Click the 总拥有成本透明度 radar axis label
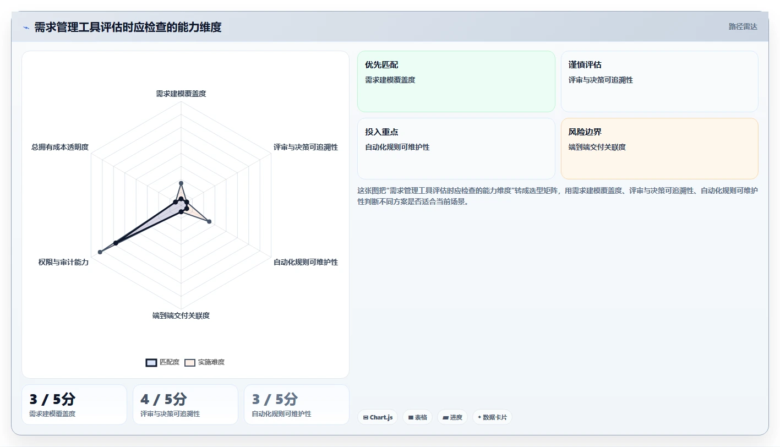This screenshot has width=780, height=447. click(60, 147)
